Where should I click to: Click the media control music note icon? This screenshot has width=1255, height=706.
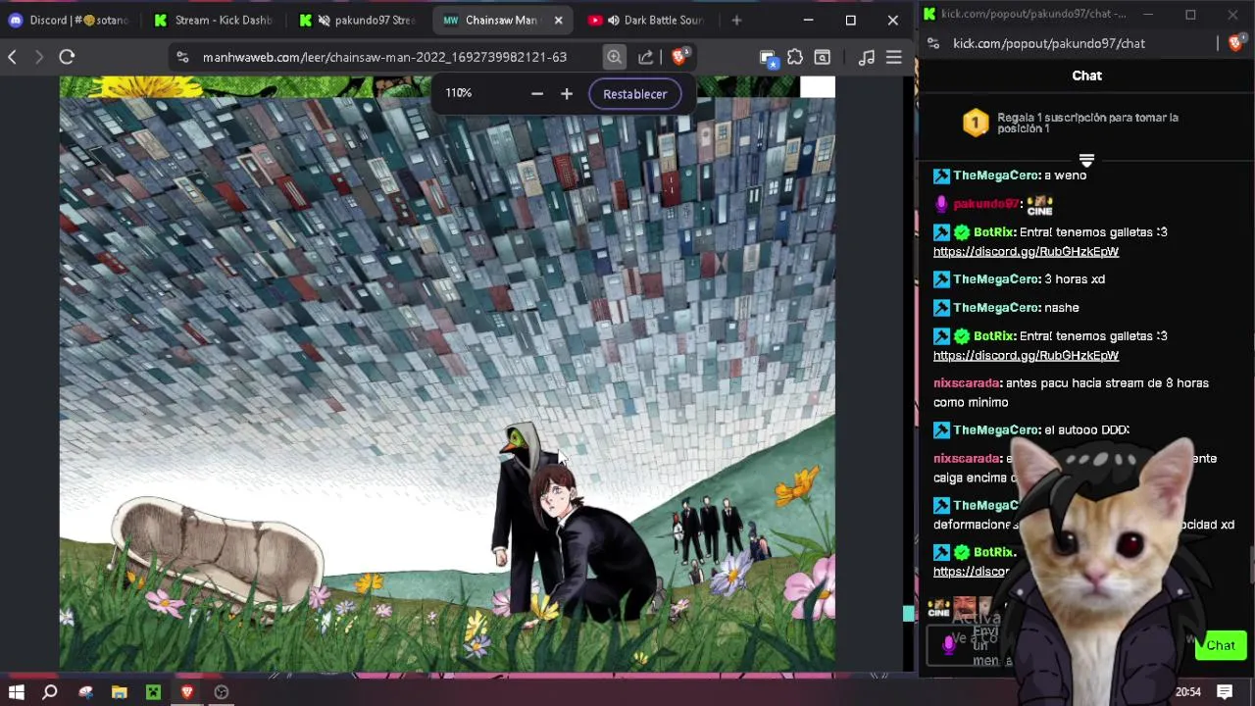(866, 57)
